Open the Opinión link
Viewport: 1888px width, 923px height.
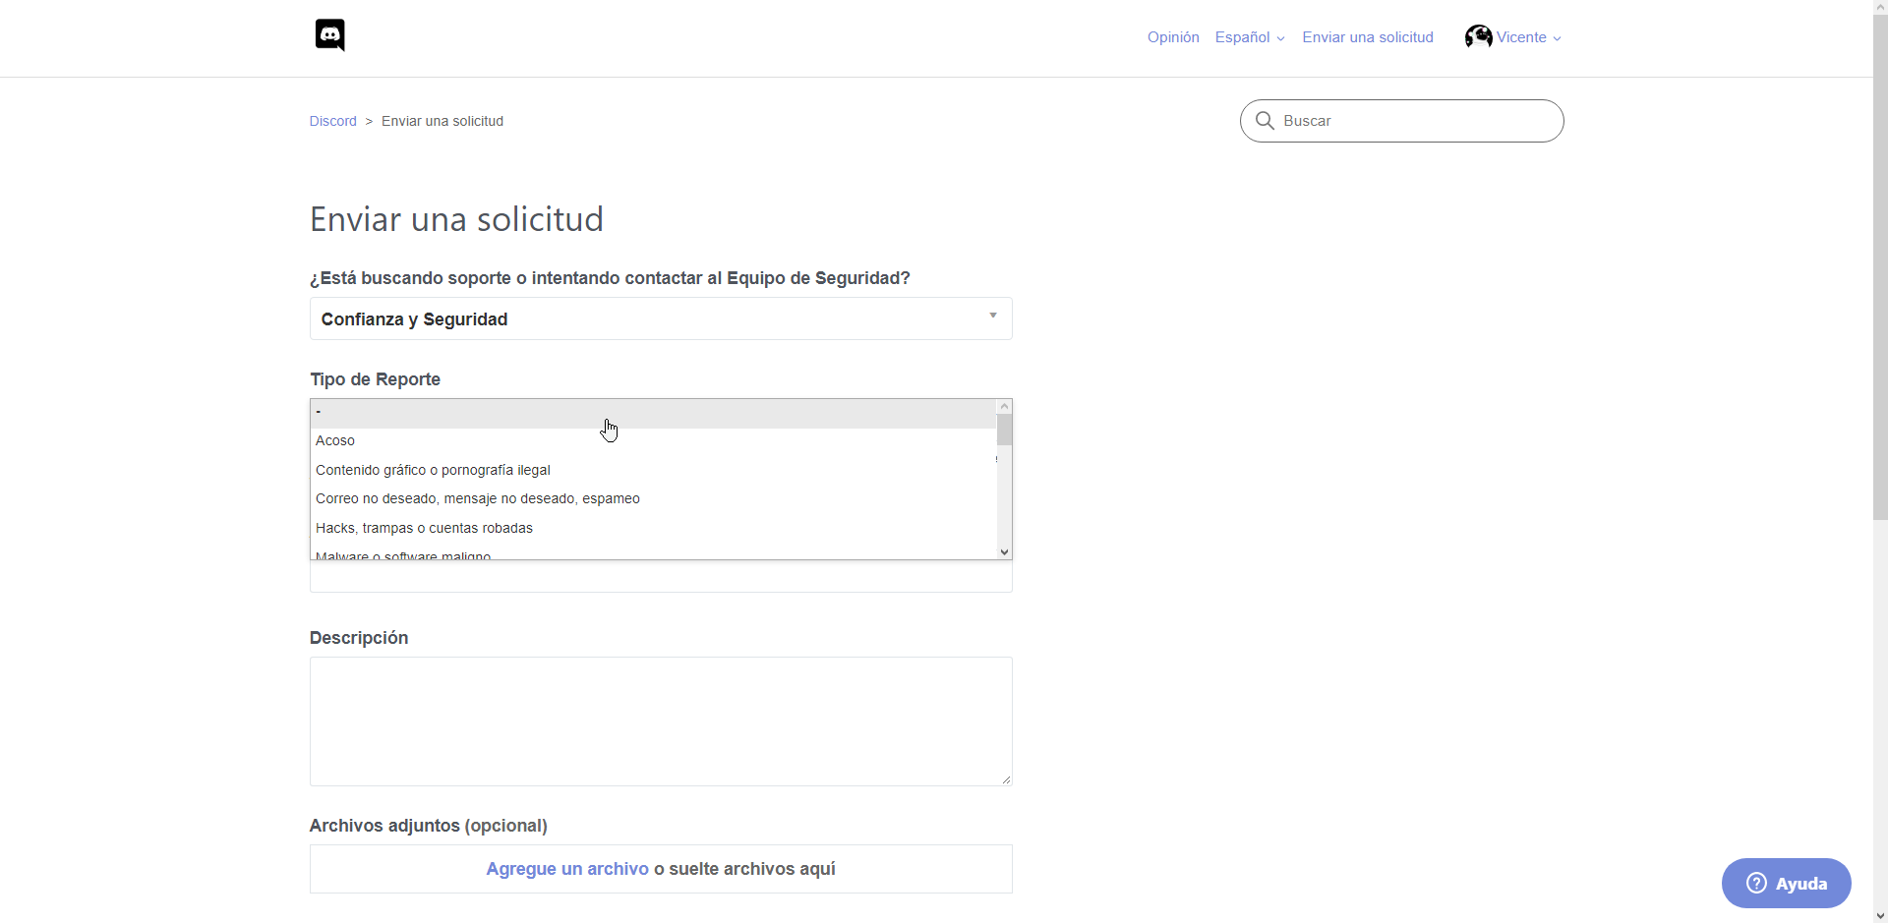1173,37
